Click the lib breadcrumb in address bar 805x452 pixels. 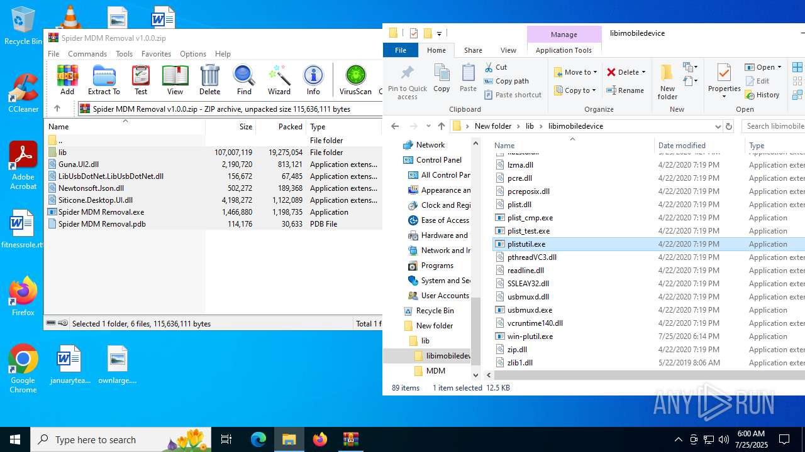[530, 126]
